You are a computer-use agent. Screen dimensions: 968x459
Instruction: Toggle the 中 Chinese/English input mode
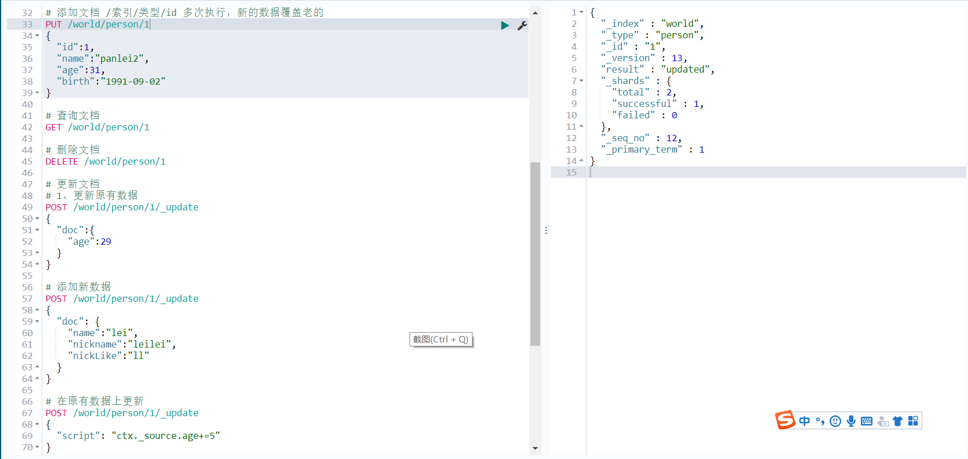click(x=804, y=421)
